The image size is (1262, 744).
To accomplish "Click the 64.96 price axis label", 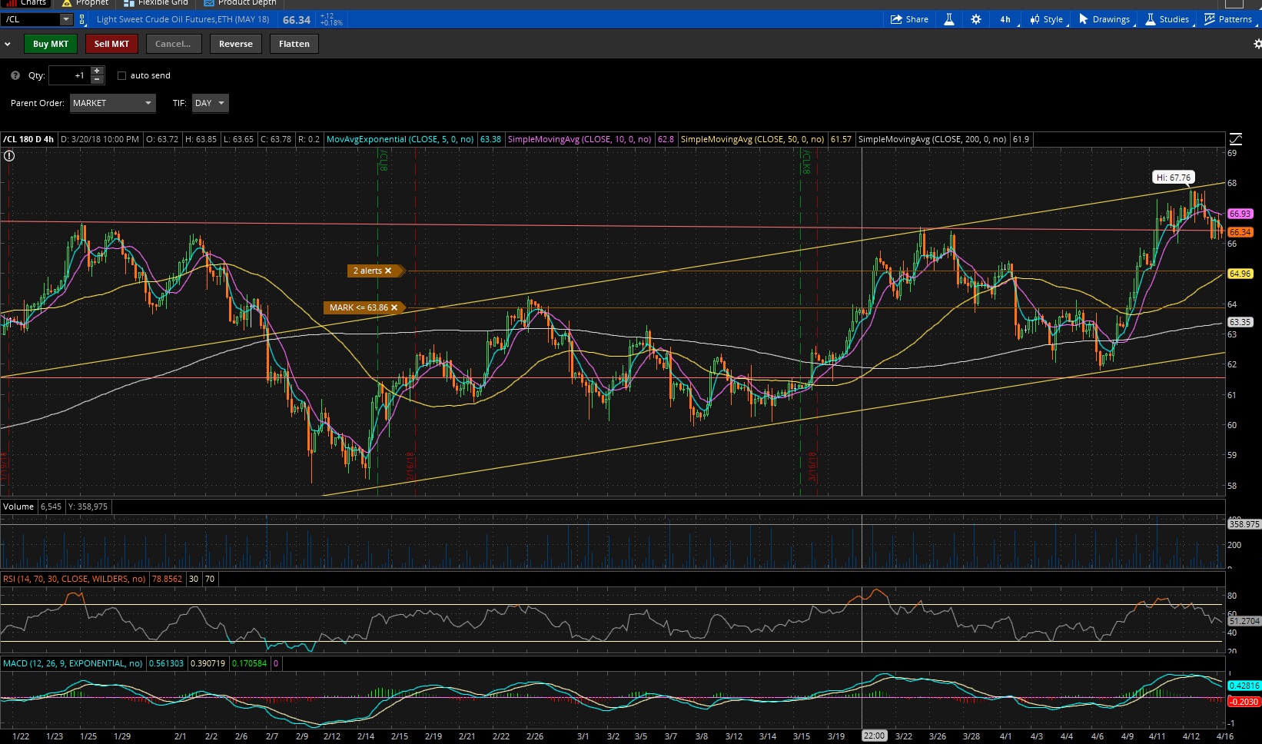I will [x=1240, y=274].
